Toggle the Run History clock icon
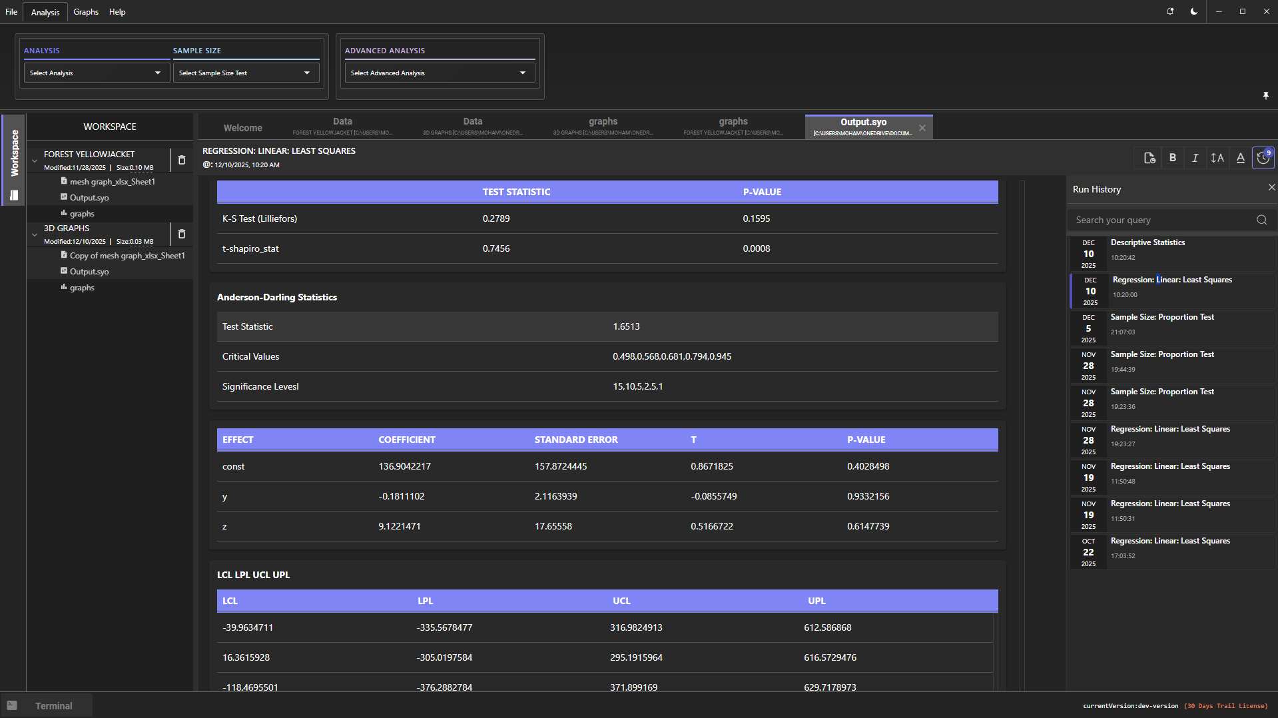1278x718 pixels. click(1263, 158)
